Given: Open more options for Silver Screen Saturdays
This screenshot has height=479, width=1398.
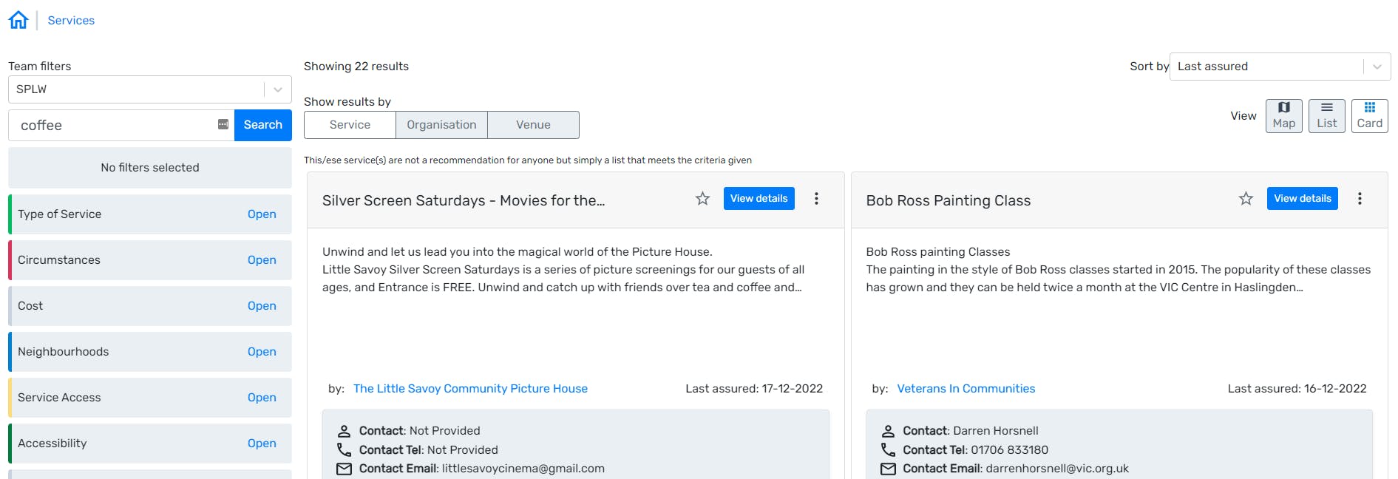Looking at the screenshot, I should pyautogui.click(x=816, y=199).
